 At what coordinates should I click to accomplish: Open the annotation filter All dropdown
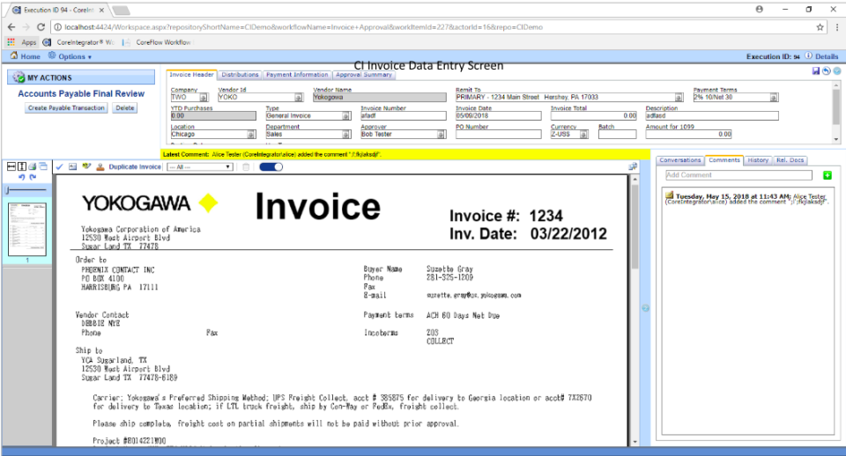[200, 167]
